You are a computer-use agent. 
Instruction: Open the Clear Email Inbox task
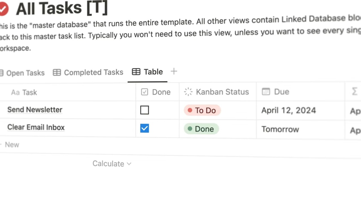(36, 127)
